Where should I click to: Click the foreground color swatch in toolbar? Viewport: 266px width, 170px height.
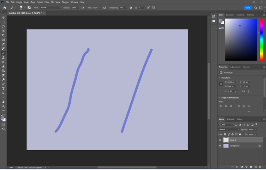(2, 118)
